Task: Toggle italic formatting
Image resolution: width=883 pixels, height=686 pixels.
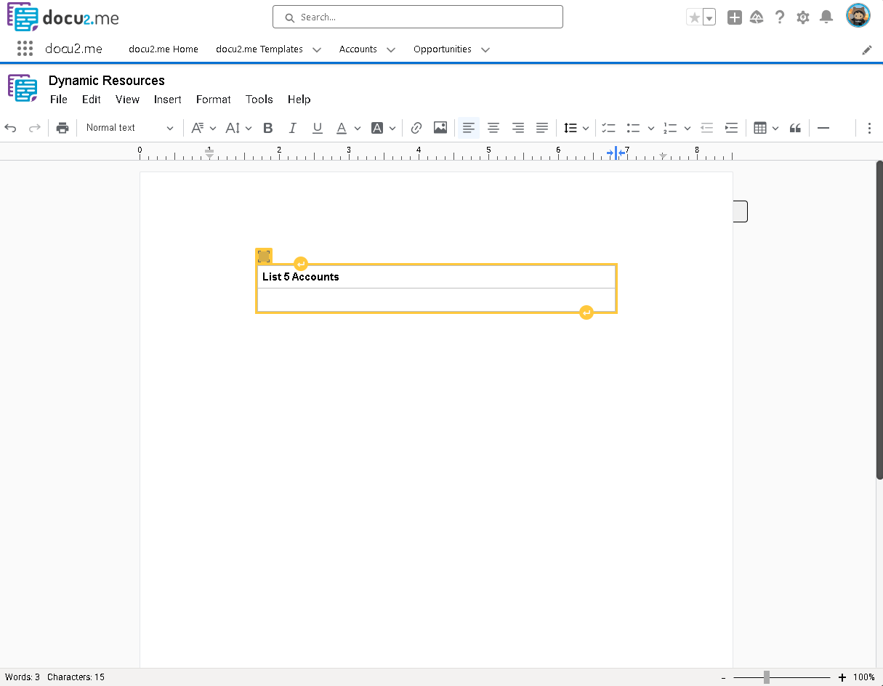Action: pyautogui.click(x=292, y=128)
